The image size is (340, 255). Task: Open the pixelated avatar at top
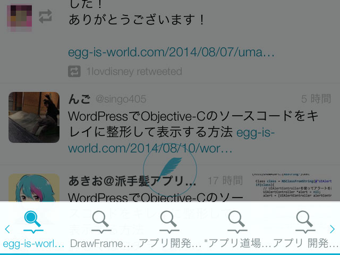[x=20, y=18]
